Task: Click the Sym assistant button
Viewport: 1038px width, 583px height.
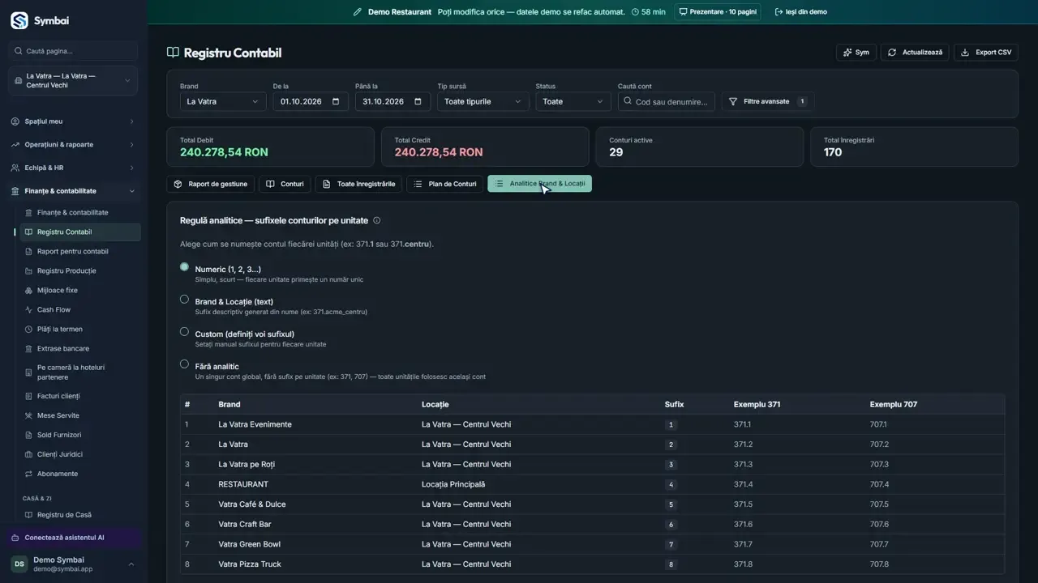Action: 856,53
